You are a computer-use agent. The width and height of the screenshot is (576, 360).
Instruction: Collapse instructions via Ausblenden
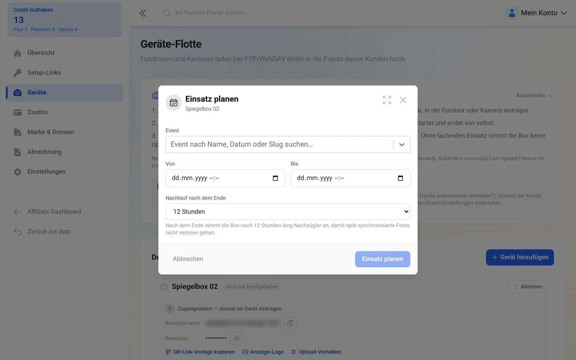pyautogui.click(x=534, y=96)
